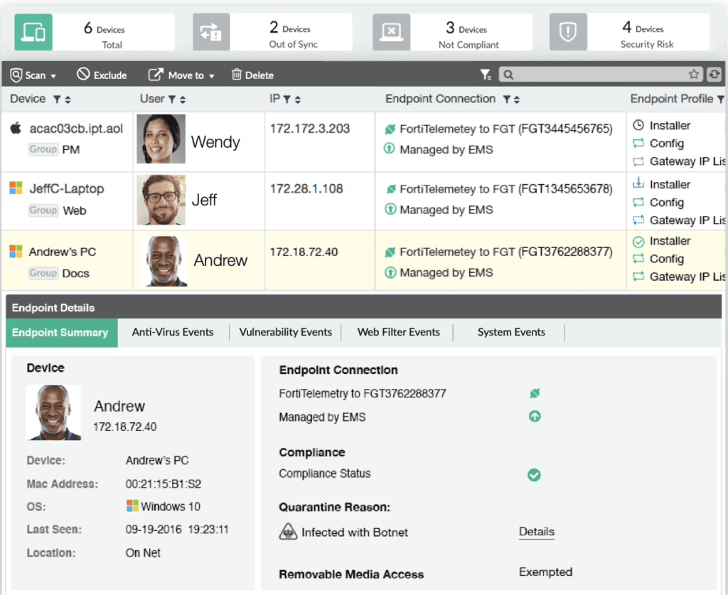Click Installer checkmark icon in Andrew's row

click(639, 242)
